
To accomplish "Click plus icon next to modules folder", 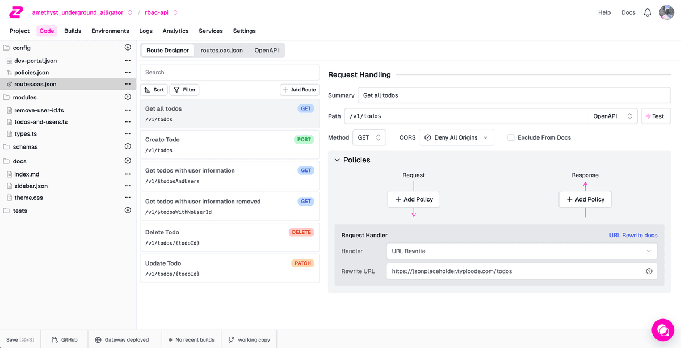I will 128,97.
